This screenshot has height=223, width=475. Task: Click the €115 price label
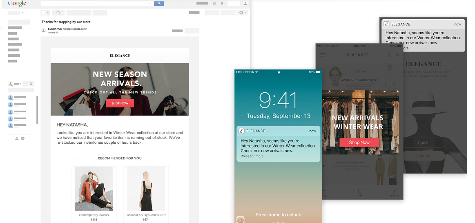coord(94,220)
